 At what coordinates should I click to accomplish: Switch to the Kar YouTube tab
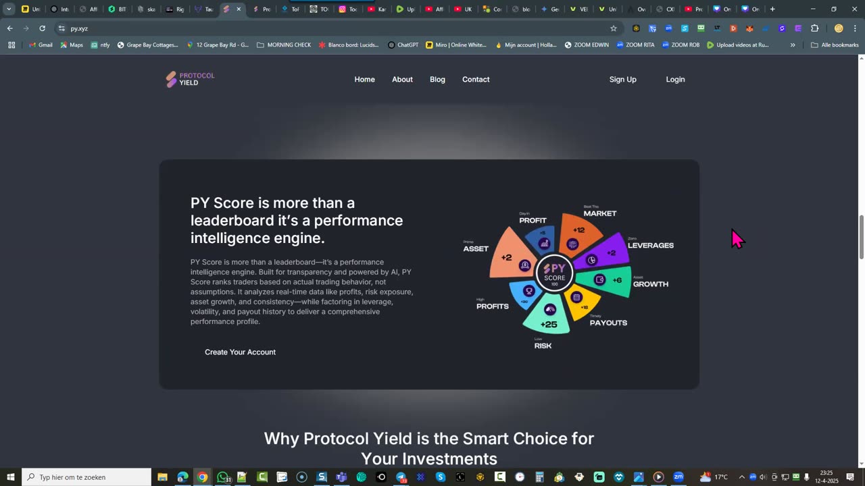tap(376, 9)
